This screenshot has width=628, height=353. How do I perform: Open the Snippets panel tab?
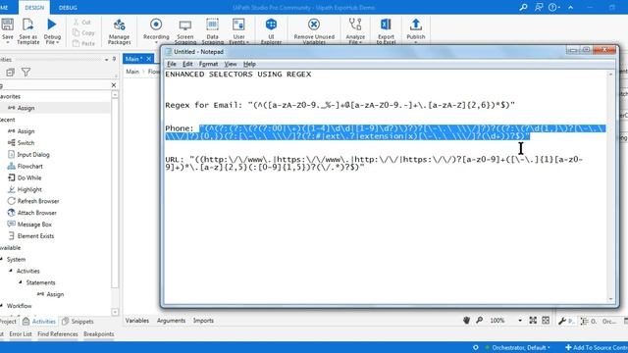coord(78,322)
